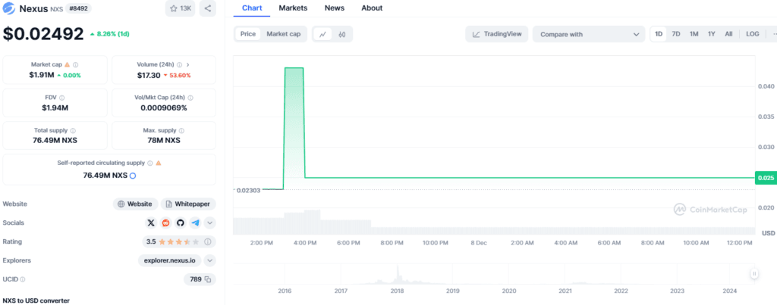
Task: Click the 3.5 star rating
Action: (x=172, y=241)
